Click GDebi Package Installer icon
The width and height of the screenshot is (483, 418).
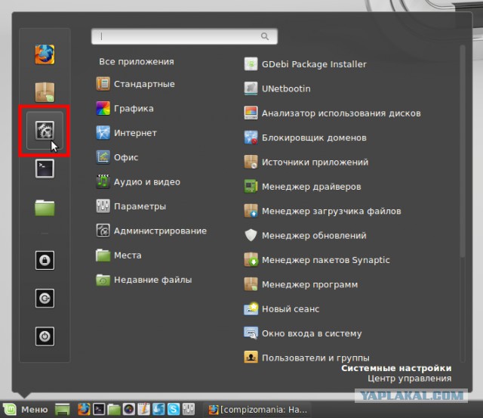251,64
